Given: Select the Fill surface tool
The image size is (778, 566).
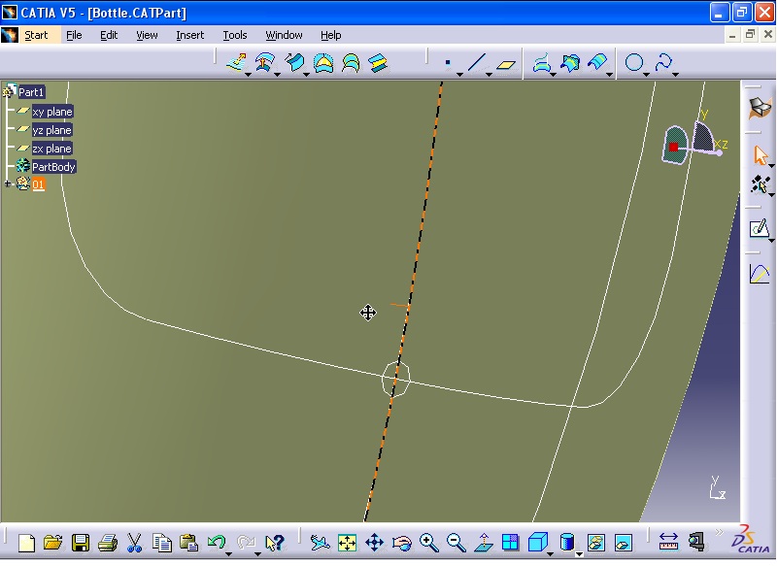Looking at the screenshot, I should tap(323, 63).
